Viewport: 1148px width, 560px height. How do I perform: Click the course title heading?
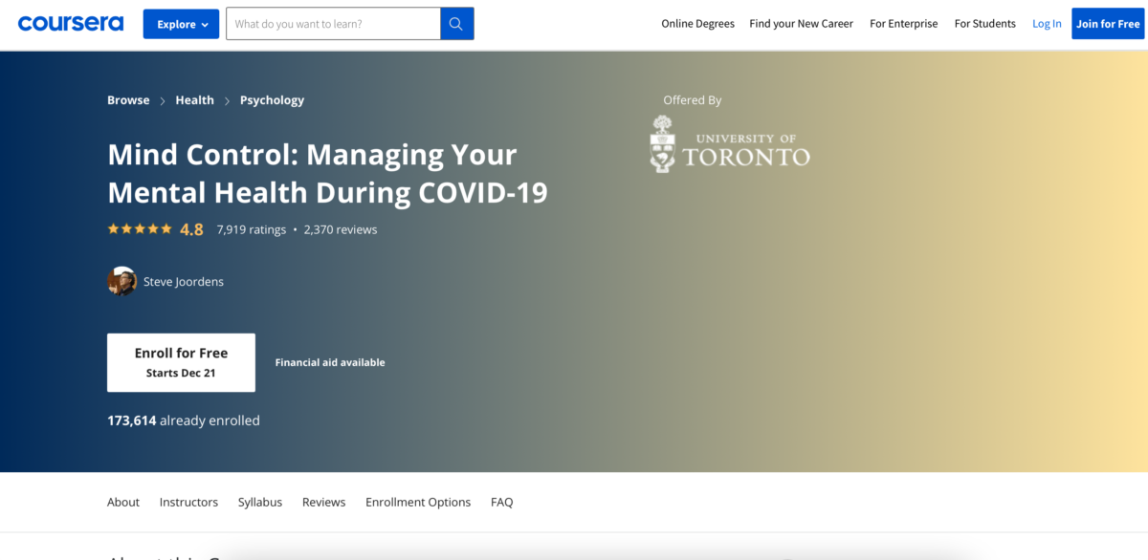click(327, 173)
